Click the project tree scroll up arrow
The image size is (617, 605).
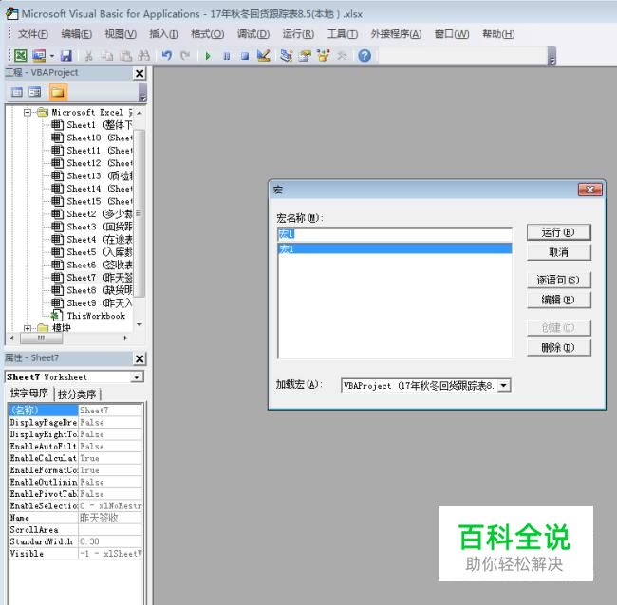(x=140, y=113)
